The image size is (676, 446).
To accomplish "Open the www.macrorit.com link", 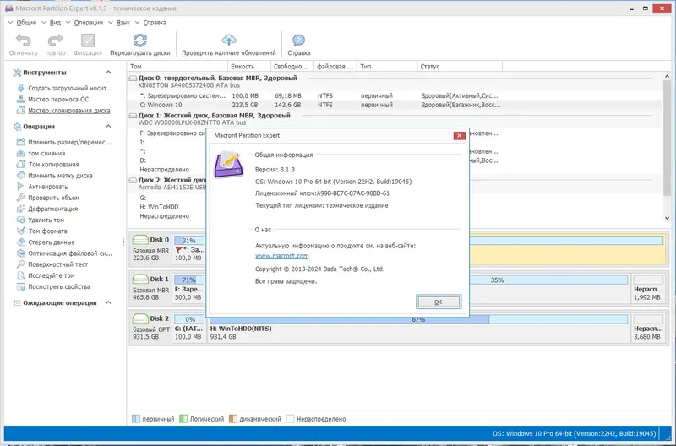I will coord(281,256).
